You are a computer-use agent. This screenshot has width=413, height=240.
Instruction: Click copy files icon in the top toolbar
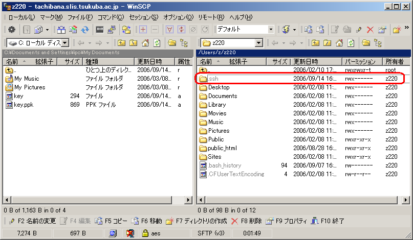[x=309, y=30]
